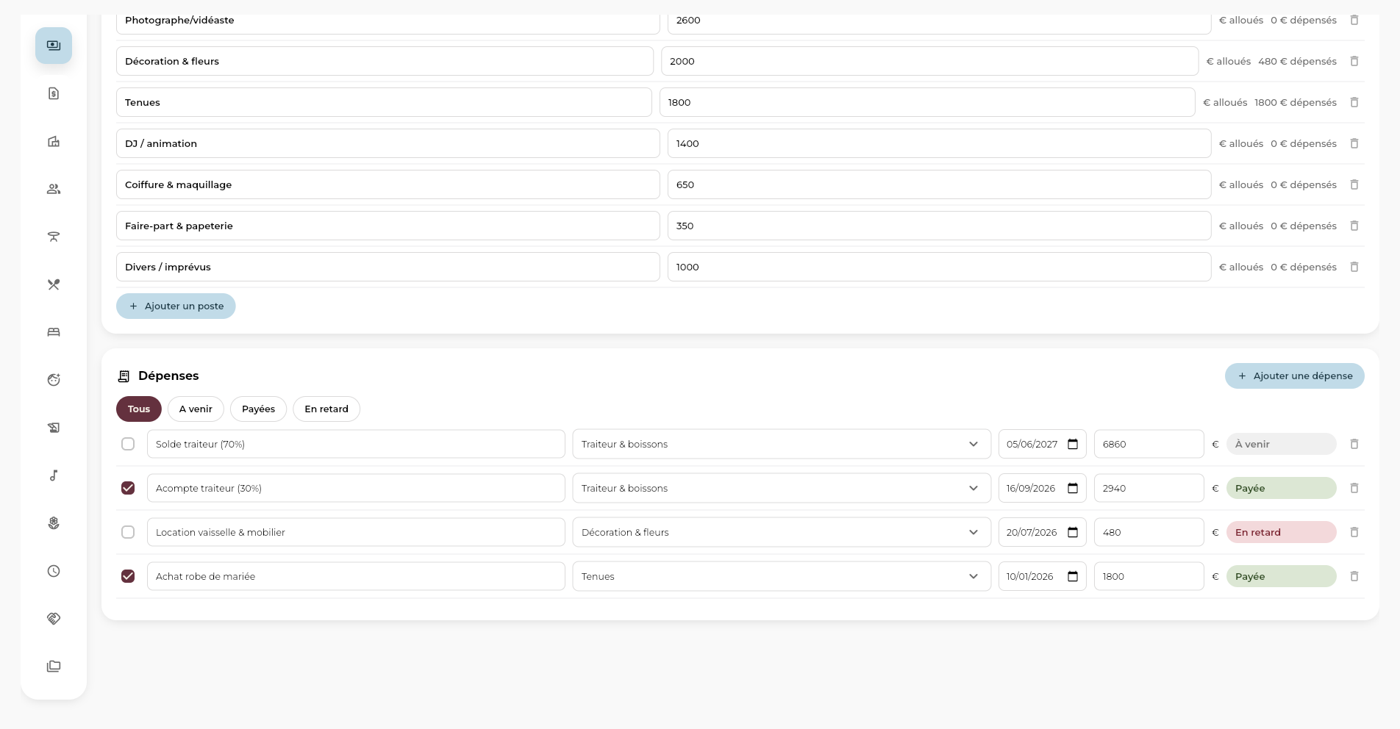
Task: Open the catering fork-knife sidebar icon
Action: 54,284
